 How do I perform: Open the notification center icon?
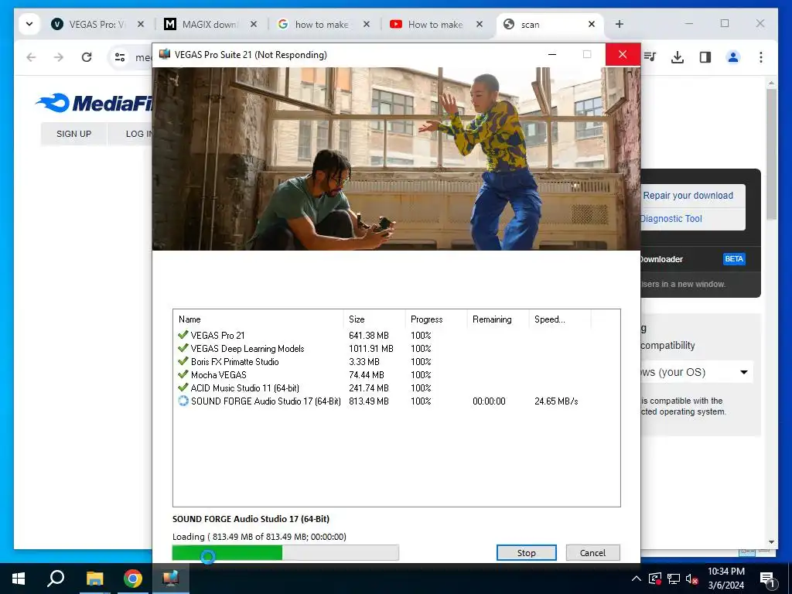768,579
